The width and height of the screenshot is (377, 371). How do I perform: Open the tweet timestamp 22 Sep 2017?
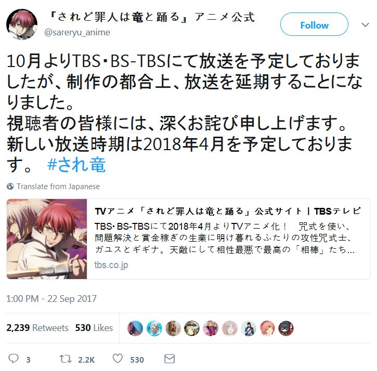click(51, 299)
